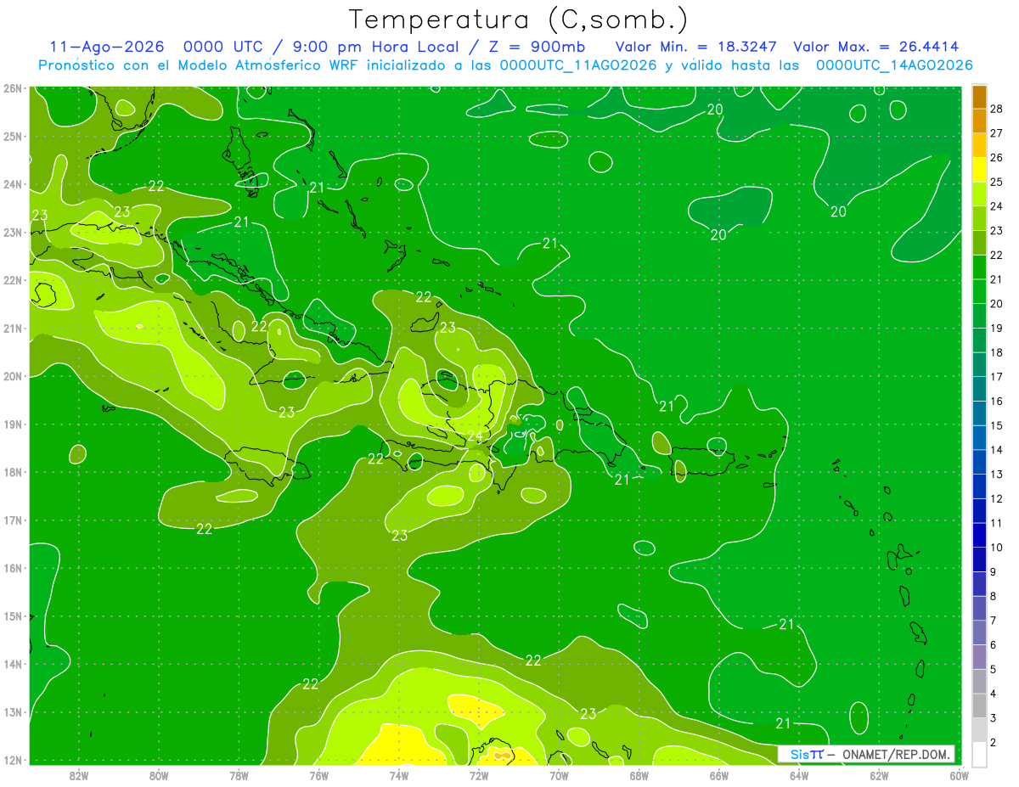Click the '27' color scale label
The height and width of the screenshot is (787, 1019).
coord(998,133)
